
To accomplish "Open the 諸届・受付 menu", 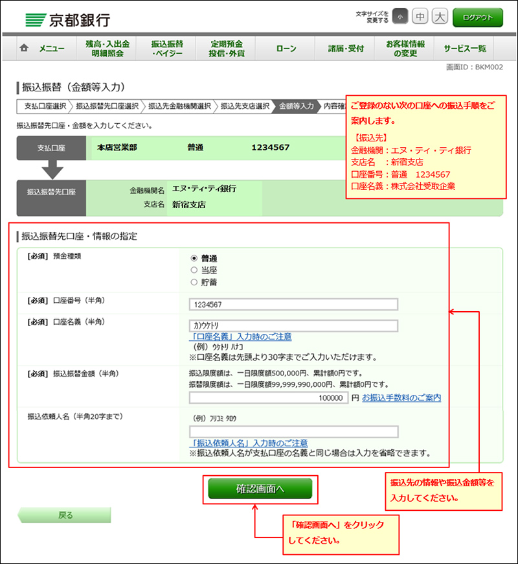I will click(x=346, y=49).
